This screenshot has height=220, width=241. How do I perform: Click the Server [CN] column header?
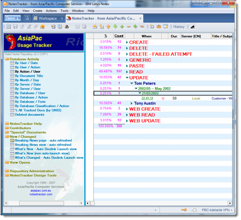[196, 36]
